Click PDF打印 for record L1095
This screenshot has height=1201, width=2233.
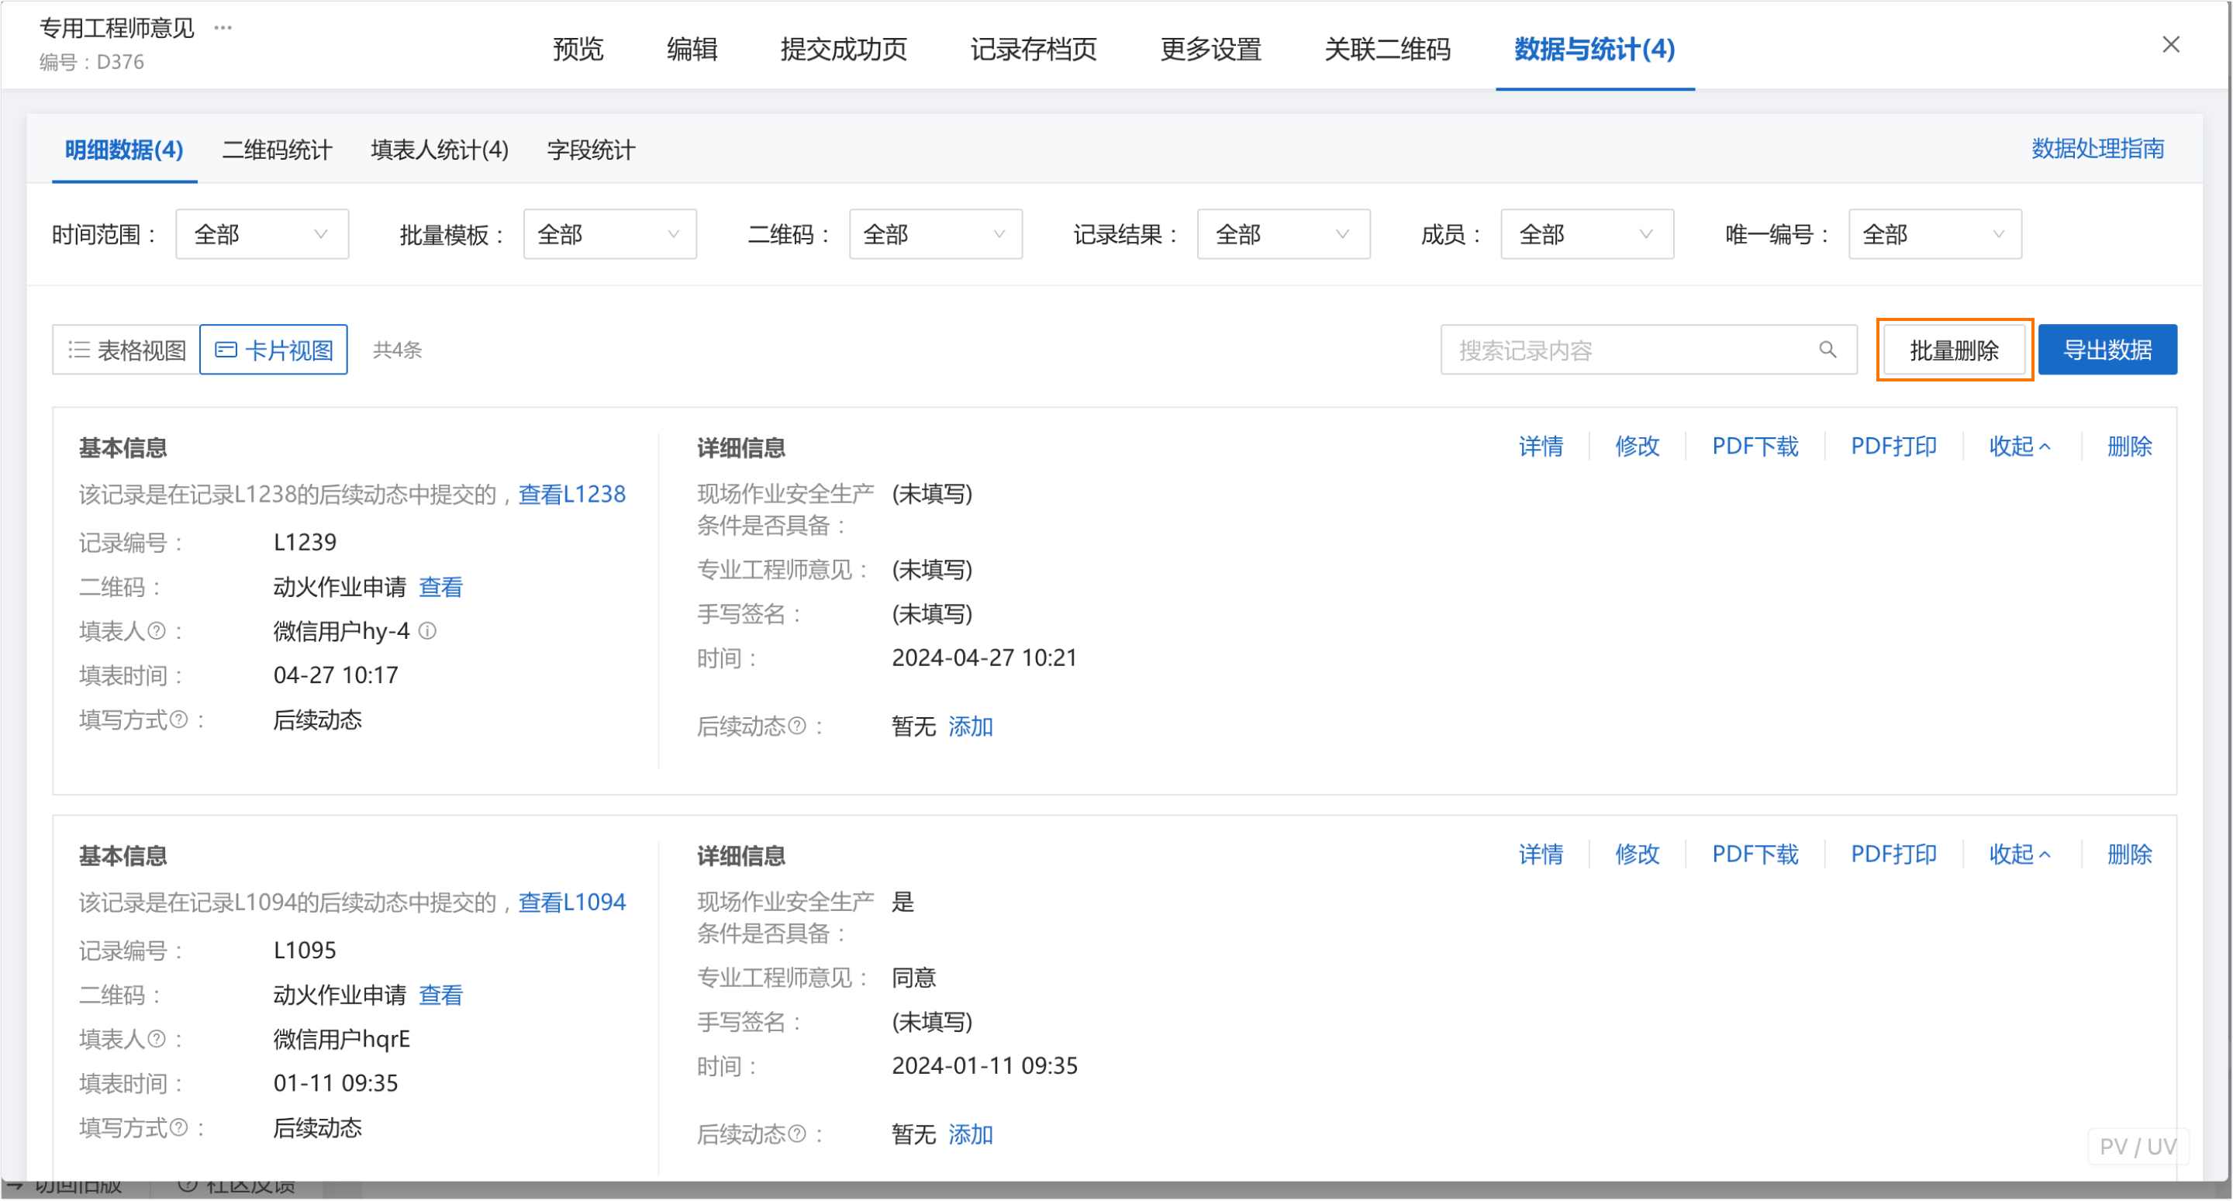pyautogui.click(x=1893, y=854)
